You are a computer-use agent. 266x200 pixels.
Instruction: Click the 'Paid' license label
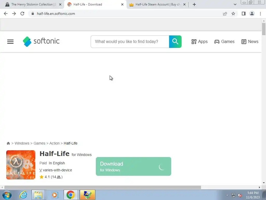(x=43, y=163)
